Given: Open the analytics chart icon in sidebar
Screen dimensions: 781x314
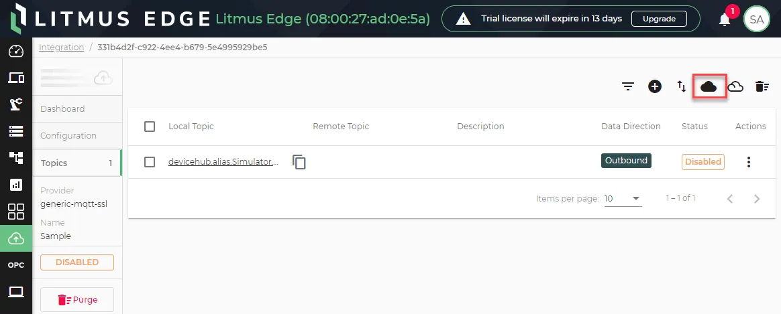Looking at the screenshot, I should tap(16, 185).
